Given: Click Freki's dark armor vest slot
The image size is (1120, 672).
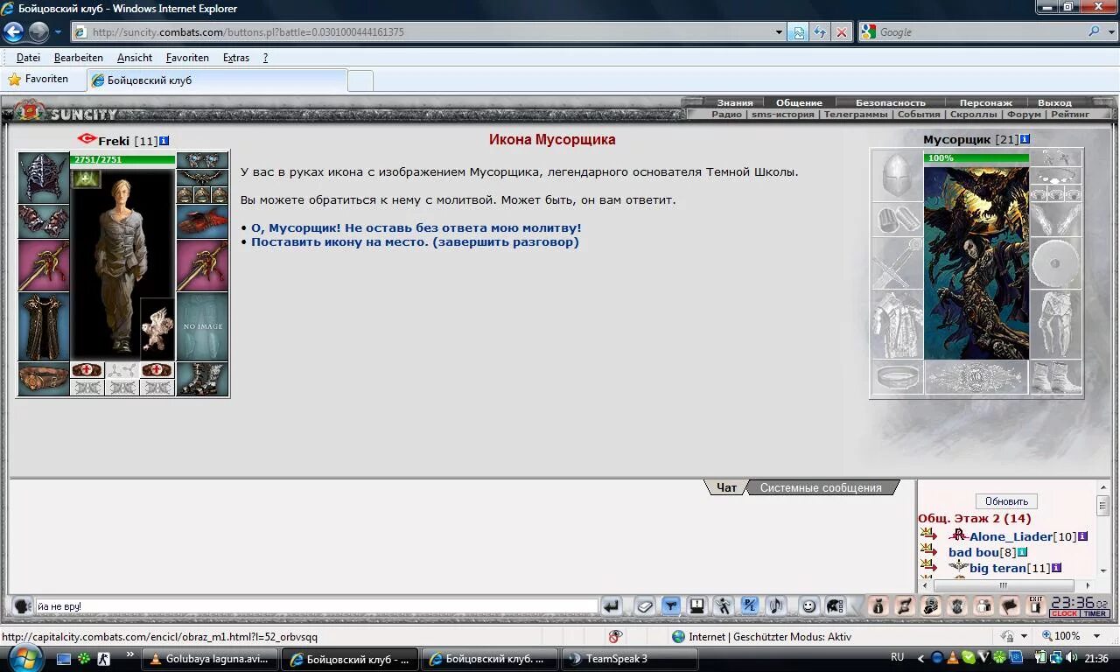Looking at the screenshot, I should (44, 326).
